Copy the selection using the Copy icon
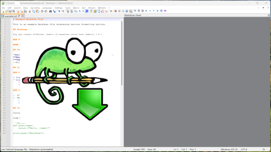The width and height of the screenshot is (271, 152). pyautogui.click(x=34, y=11)
